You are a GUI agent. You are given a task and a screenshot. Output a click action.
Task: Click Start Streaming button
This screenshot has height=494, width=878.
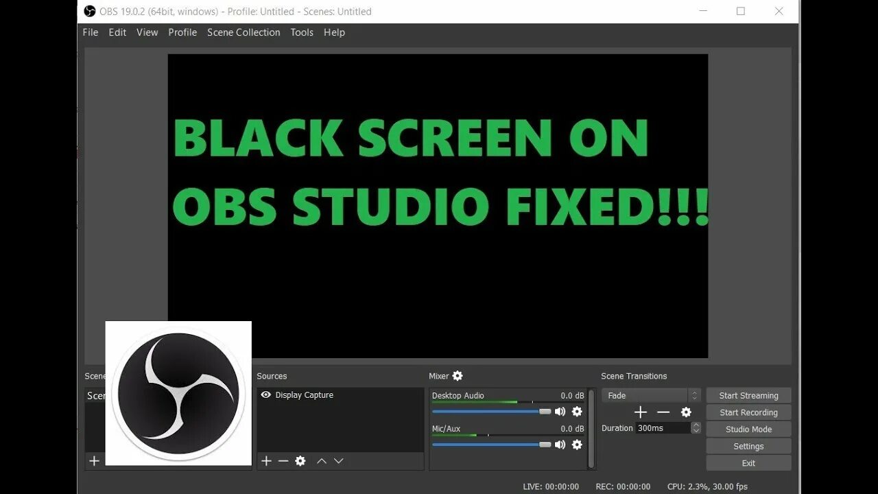coord(748,395)
